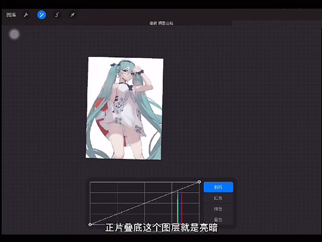Viewport: 322px width, 242px height.
Task: Tap the character's face on the artwork
Action: (x=127, y=78)
